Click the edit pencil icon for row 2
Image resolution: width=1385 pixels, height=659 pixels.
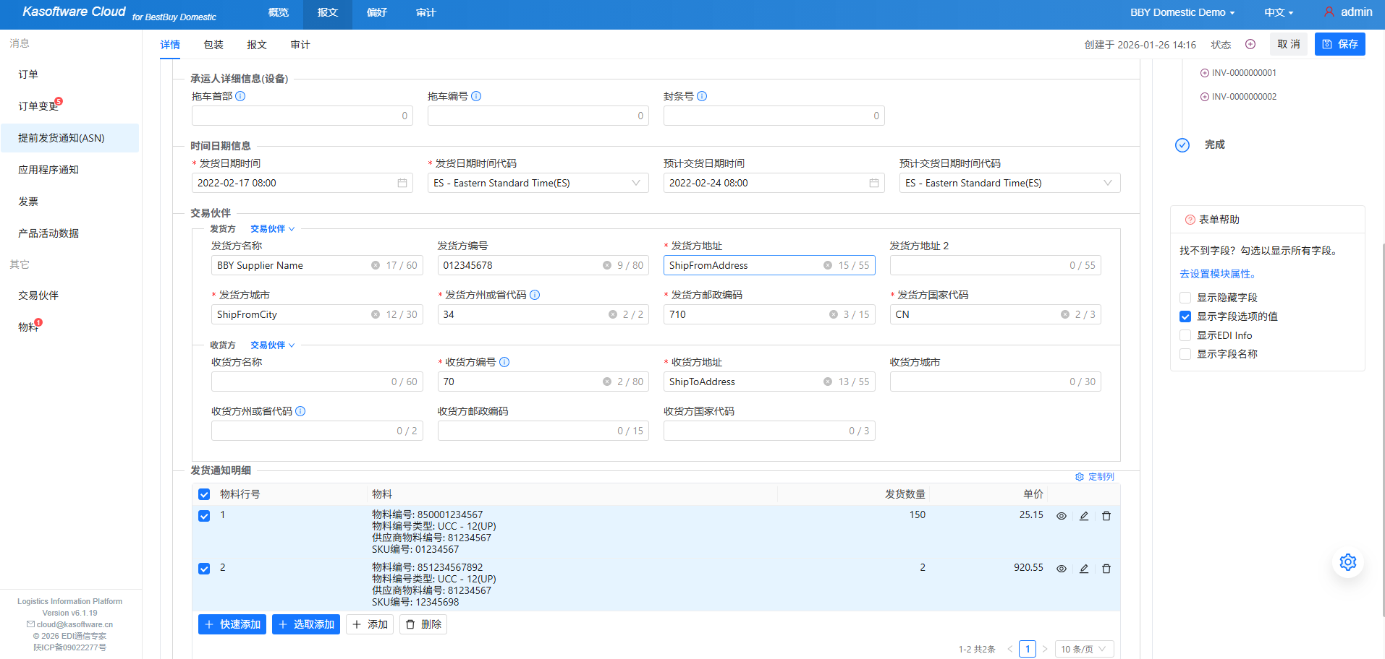[x=1083, y=569]
